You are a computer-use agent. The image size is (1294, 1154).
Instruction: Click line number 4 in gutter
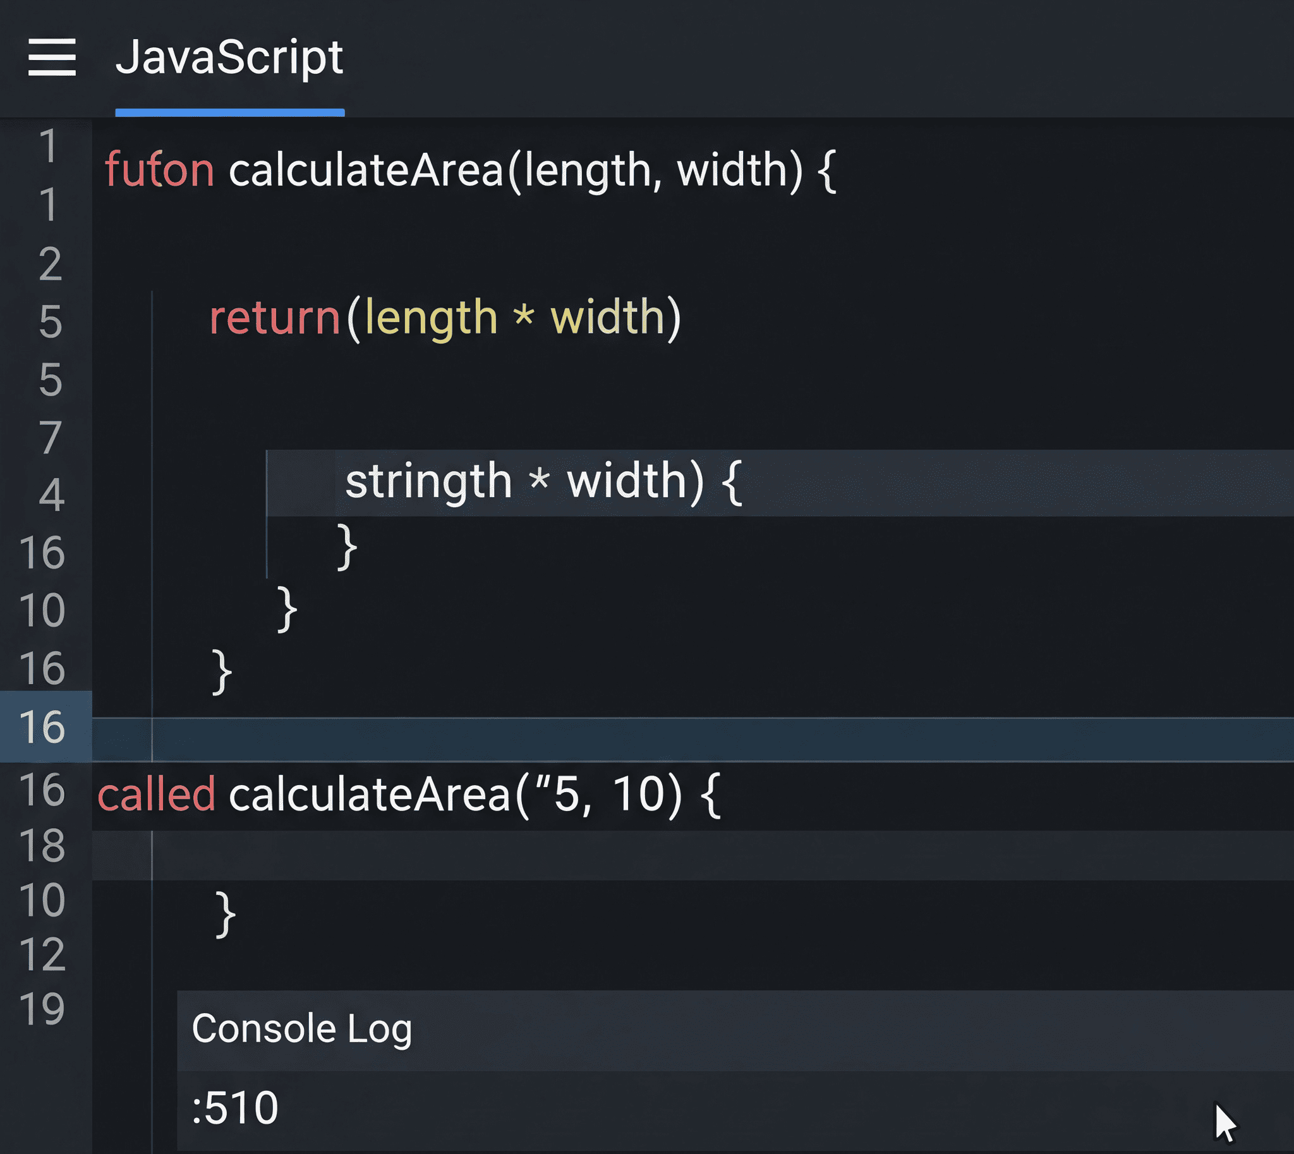tap(51, 495)
